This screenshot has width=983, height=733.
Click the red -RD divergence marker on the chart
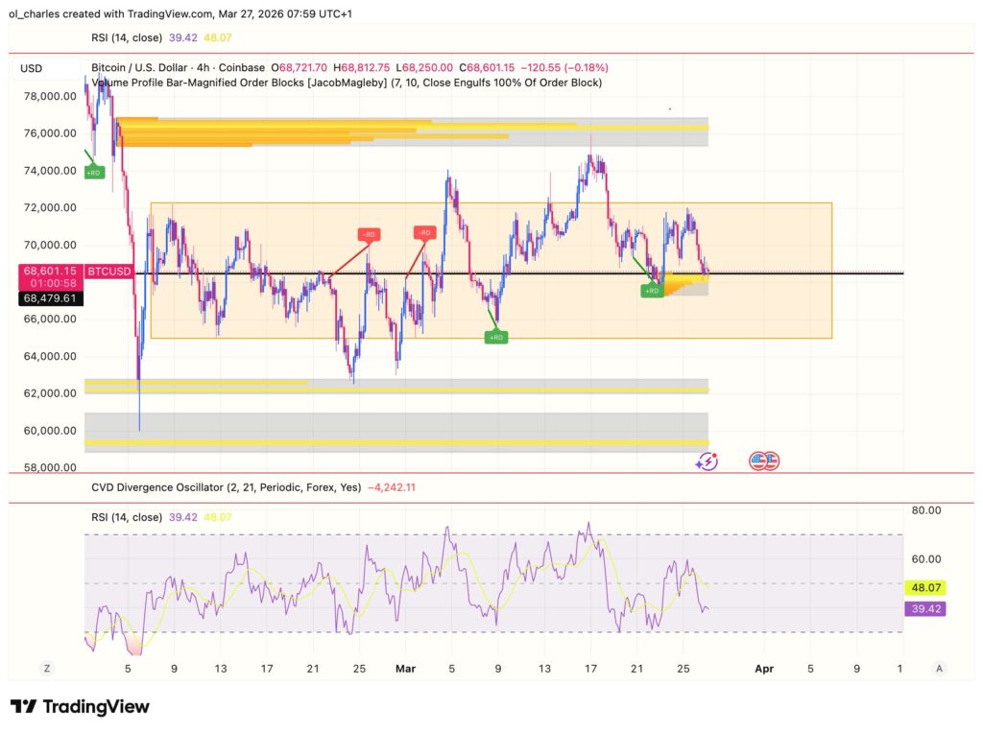(x=368, y=233)
